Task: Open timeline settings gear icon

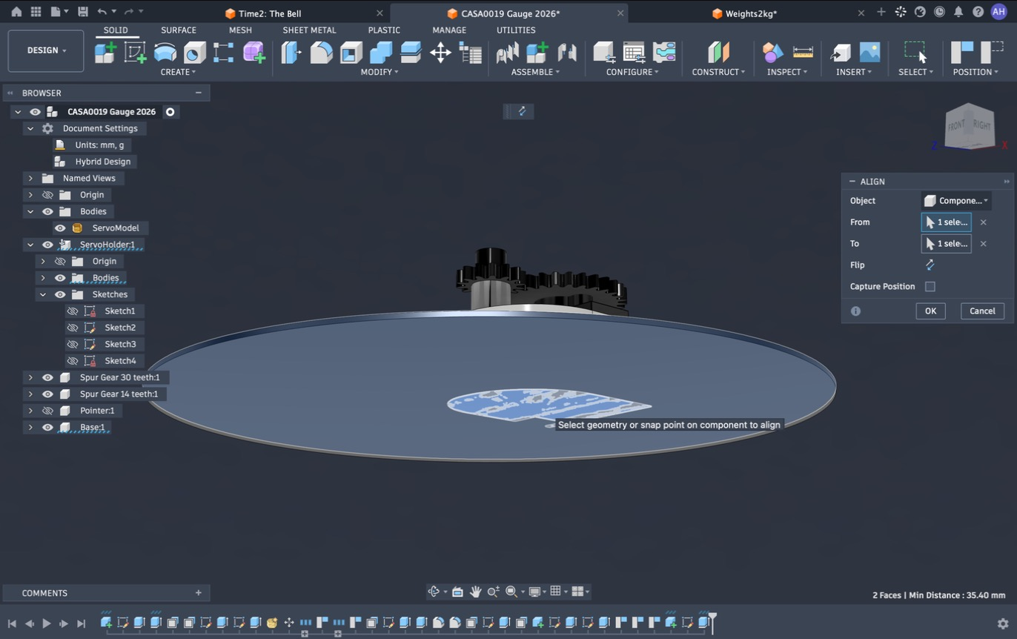Action: click(1003, 623)
